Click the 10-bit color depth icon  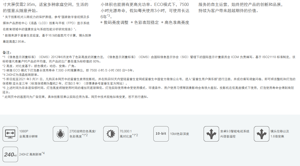[x=161, y=134]
